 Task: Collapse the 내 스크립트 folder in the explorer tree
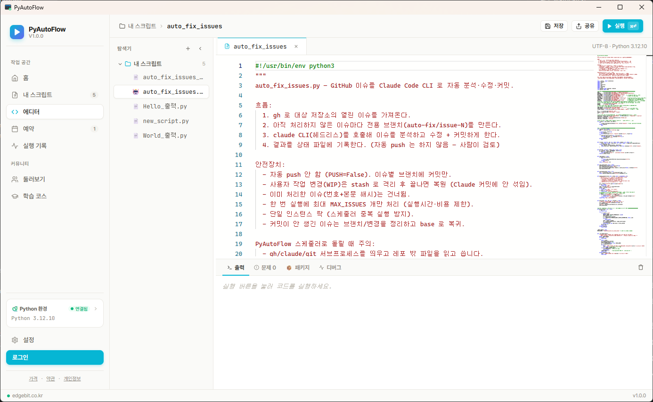pos(119,64)
